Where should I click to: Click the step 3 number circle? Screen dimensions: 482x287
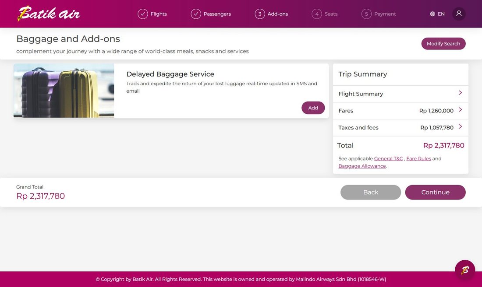[260, 14]
